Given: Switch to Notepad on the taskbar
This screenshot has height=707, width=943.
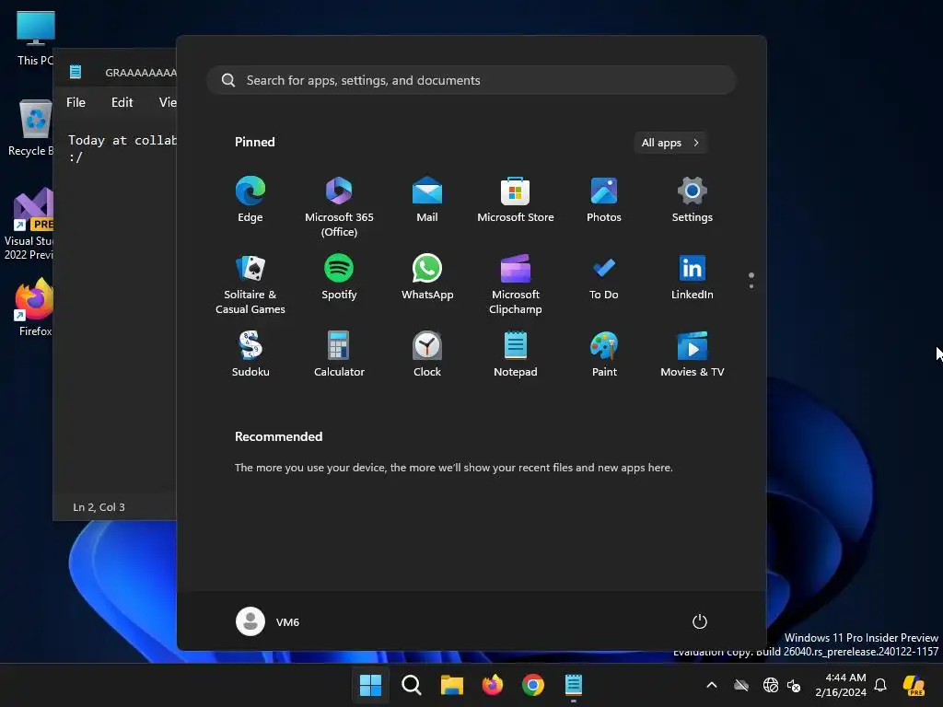Looking at the screenshot, I should pos(574,685).
